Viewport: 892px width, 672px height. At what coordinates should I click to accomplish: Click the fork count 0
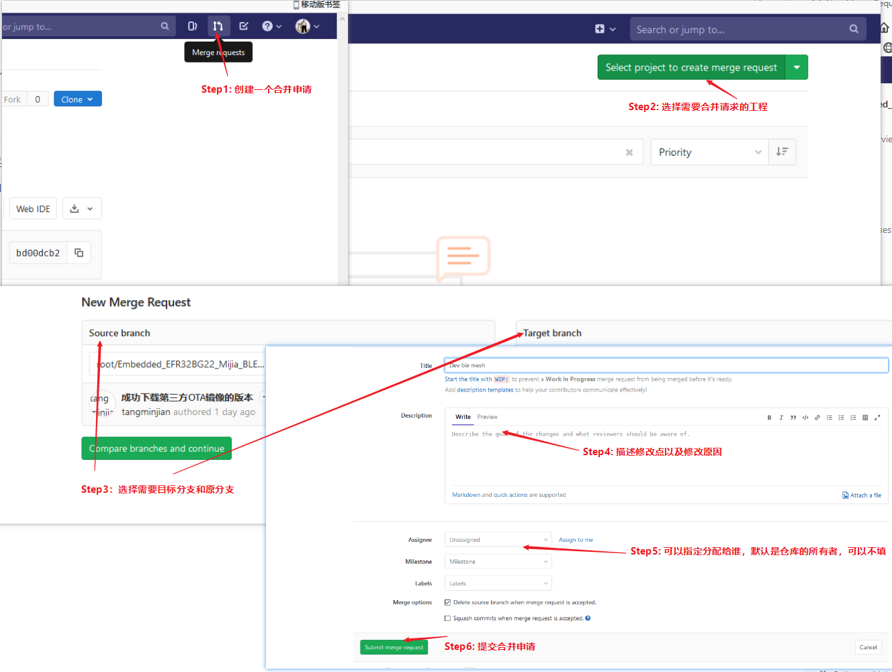point(38,99)
